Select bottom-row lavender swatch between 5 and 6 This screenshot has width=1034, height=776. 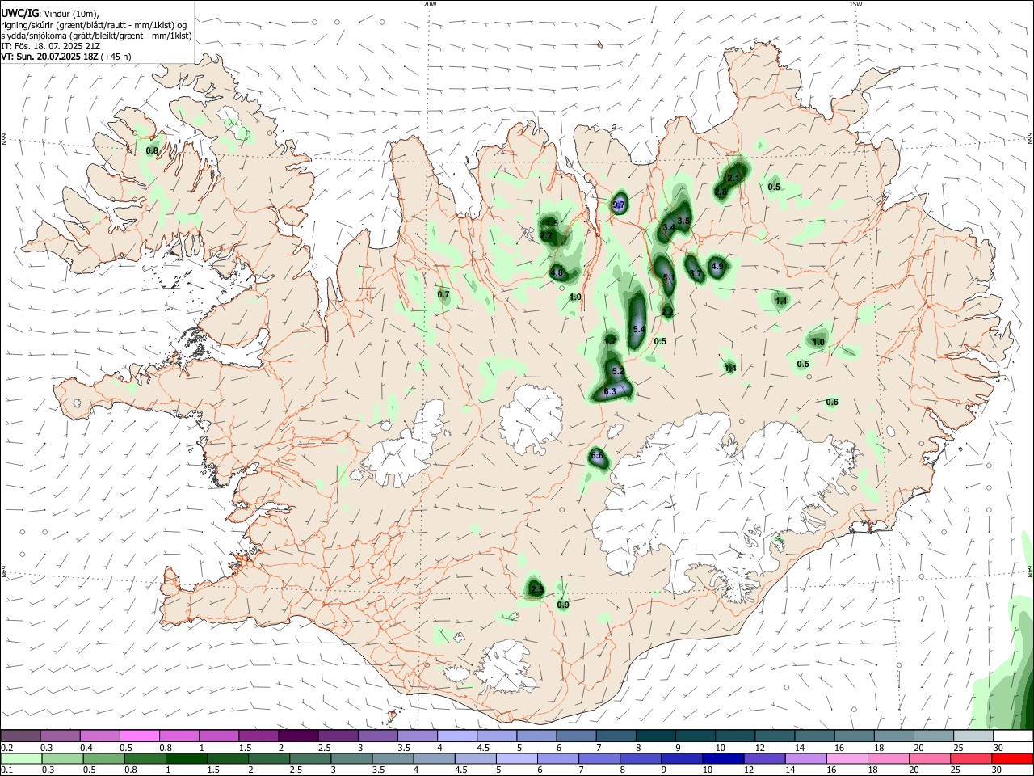point(515,758)
